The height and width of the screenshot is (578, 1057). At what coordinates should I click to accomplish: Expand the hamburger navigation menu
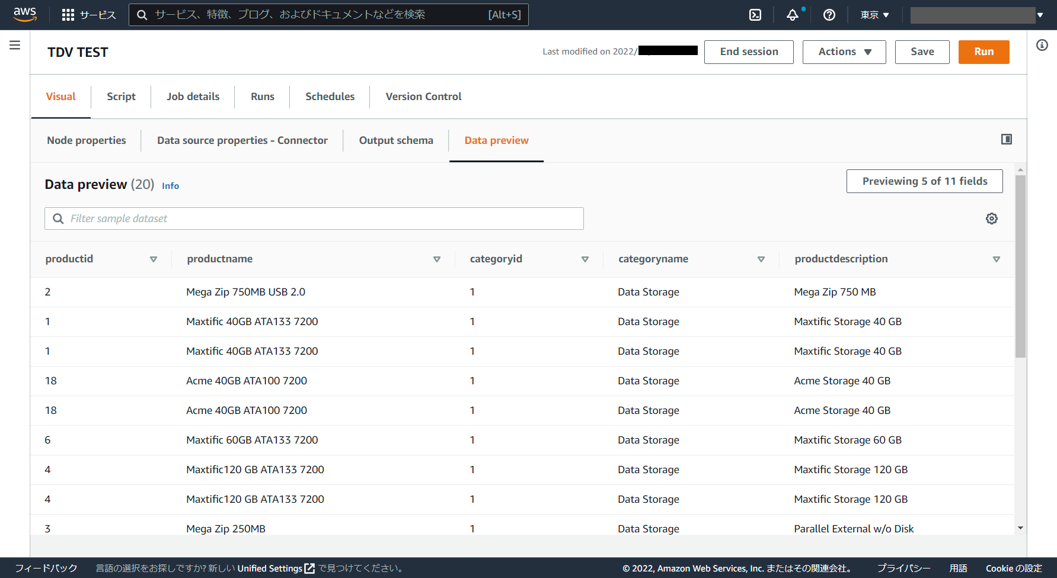pyautogui.click(x=15, y=45)
